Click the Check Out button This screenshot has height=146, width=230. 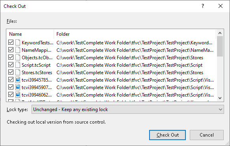tap(167, 135)
